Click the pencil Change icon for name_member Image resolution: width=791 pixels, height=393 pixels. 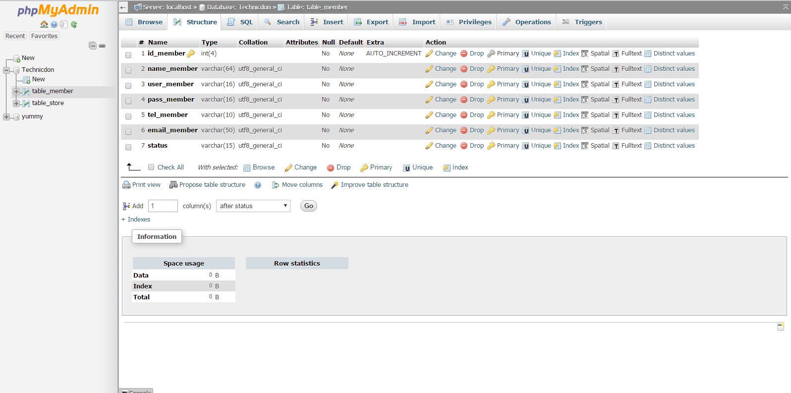(429, 69)
